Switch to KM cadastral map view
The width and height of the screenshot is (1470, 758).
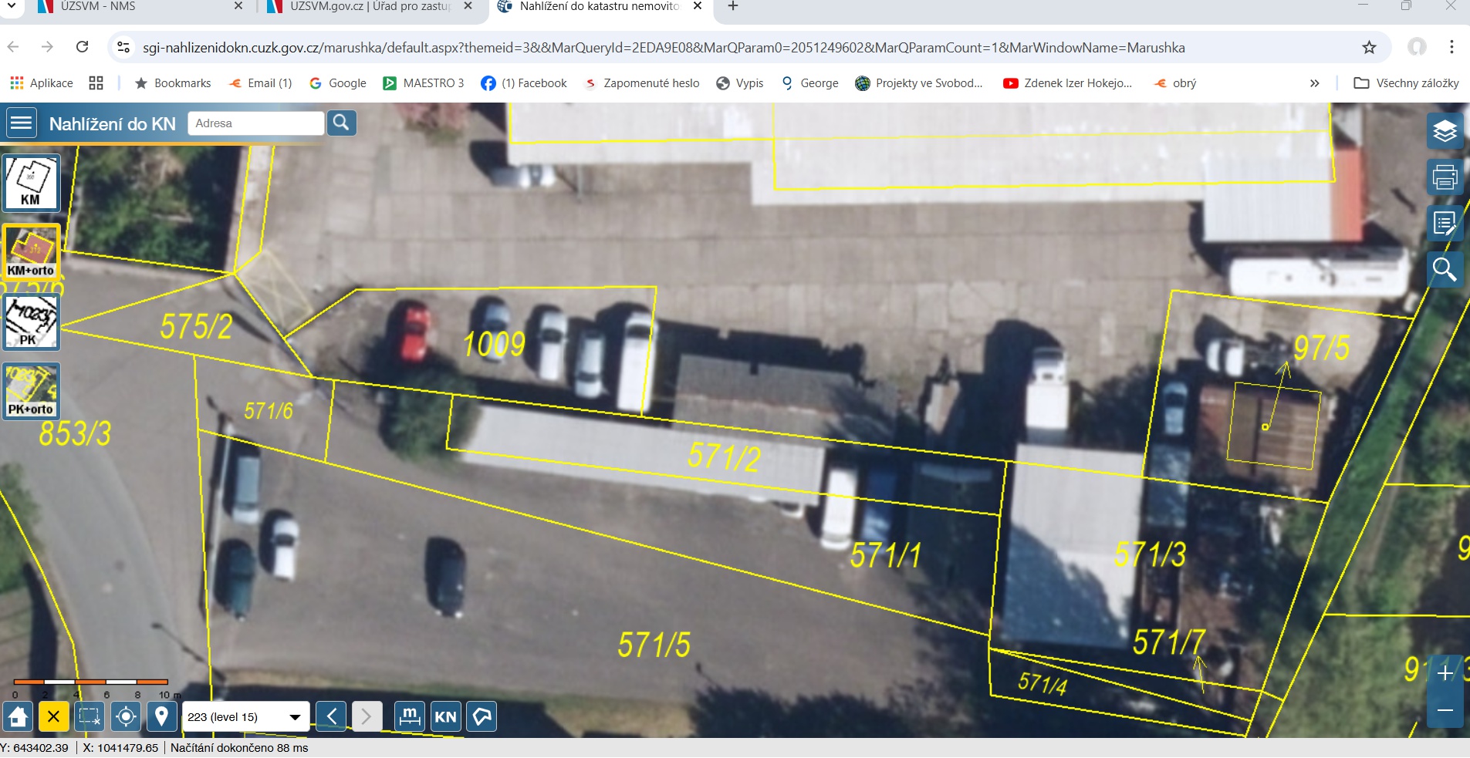[31, 184]
